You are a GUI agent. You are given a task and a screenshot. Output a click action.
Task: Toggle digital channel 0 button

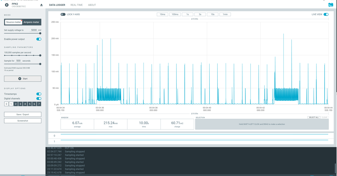(x=6, y=104)
